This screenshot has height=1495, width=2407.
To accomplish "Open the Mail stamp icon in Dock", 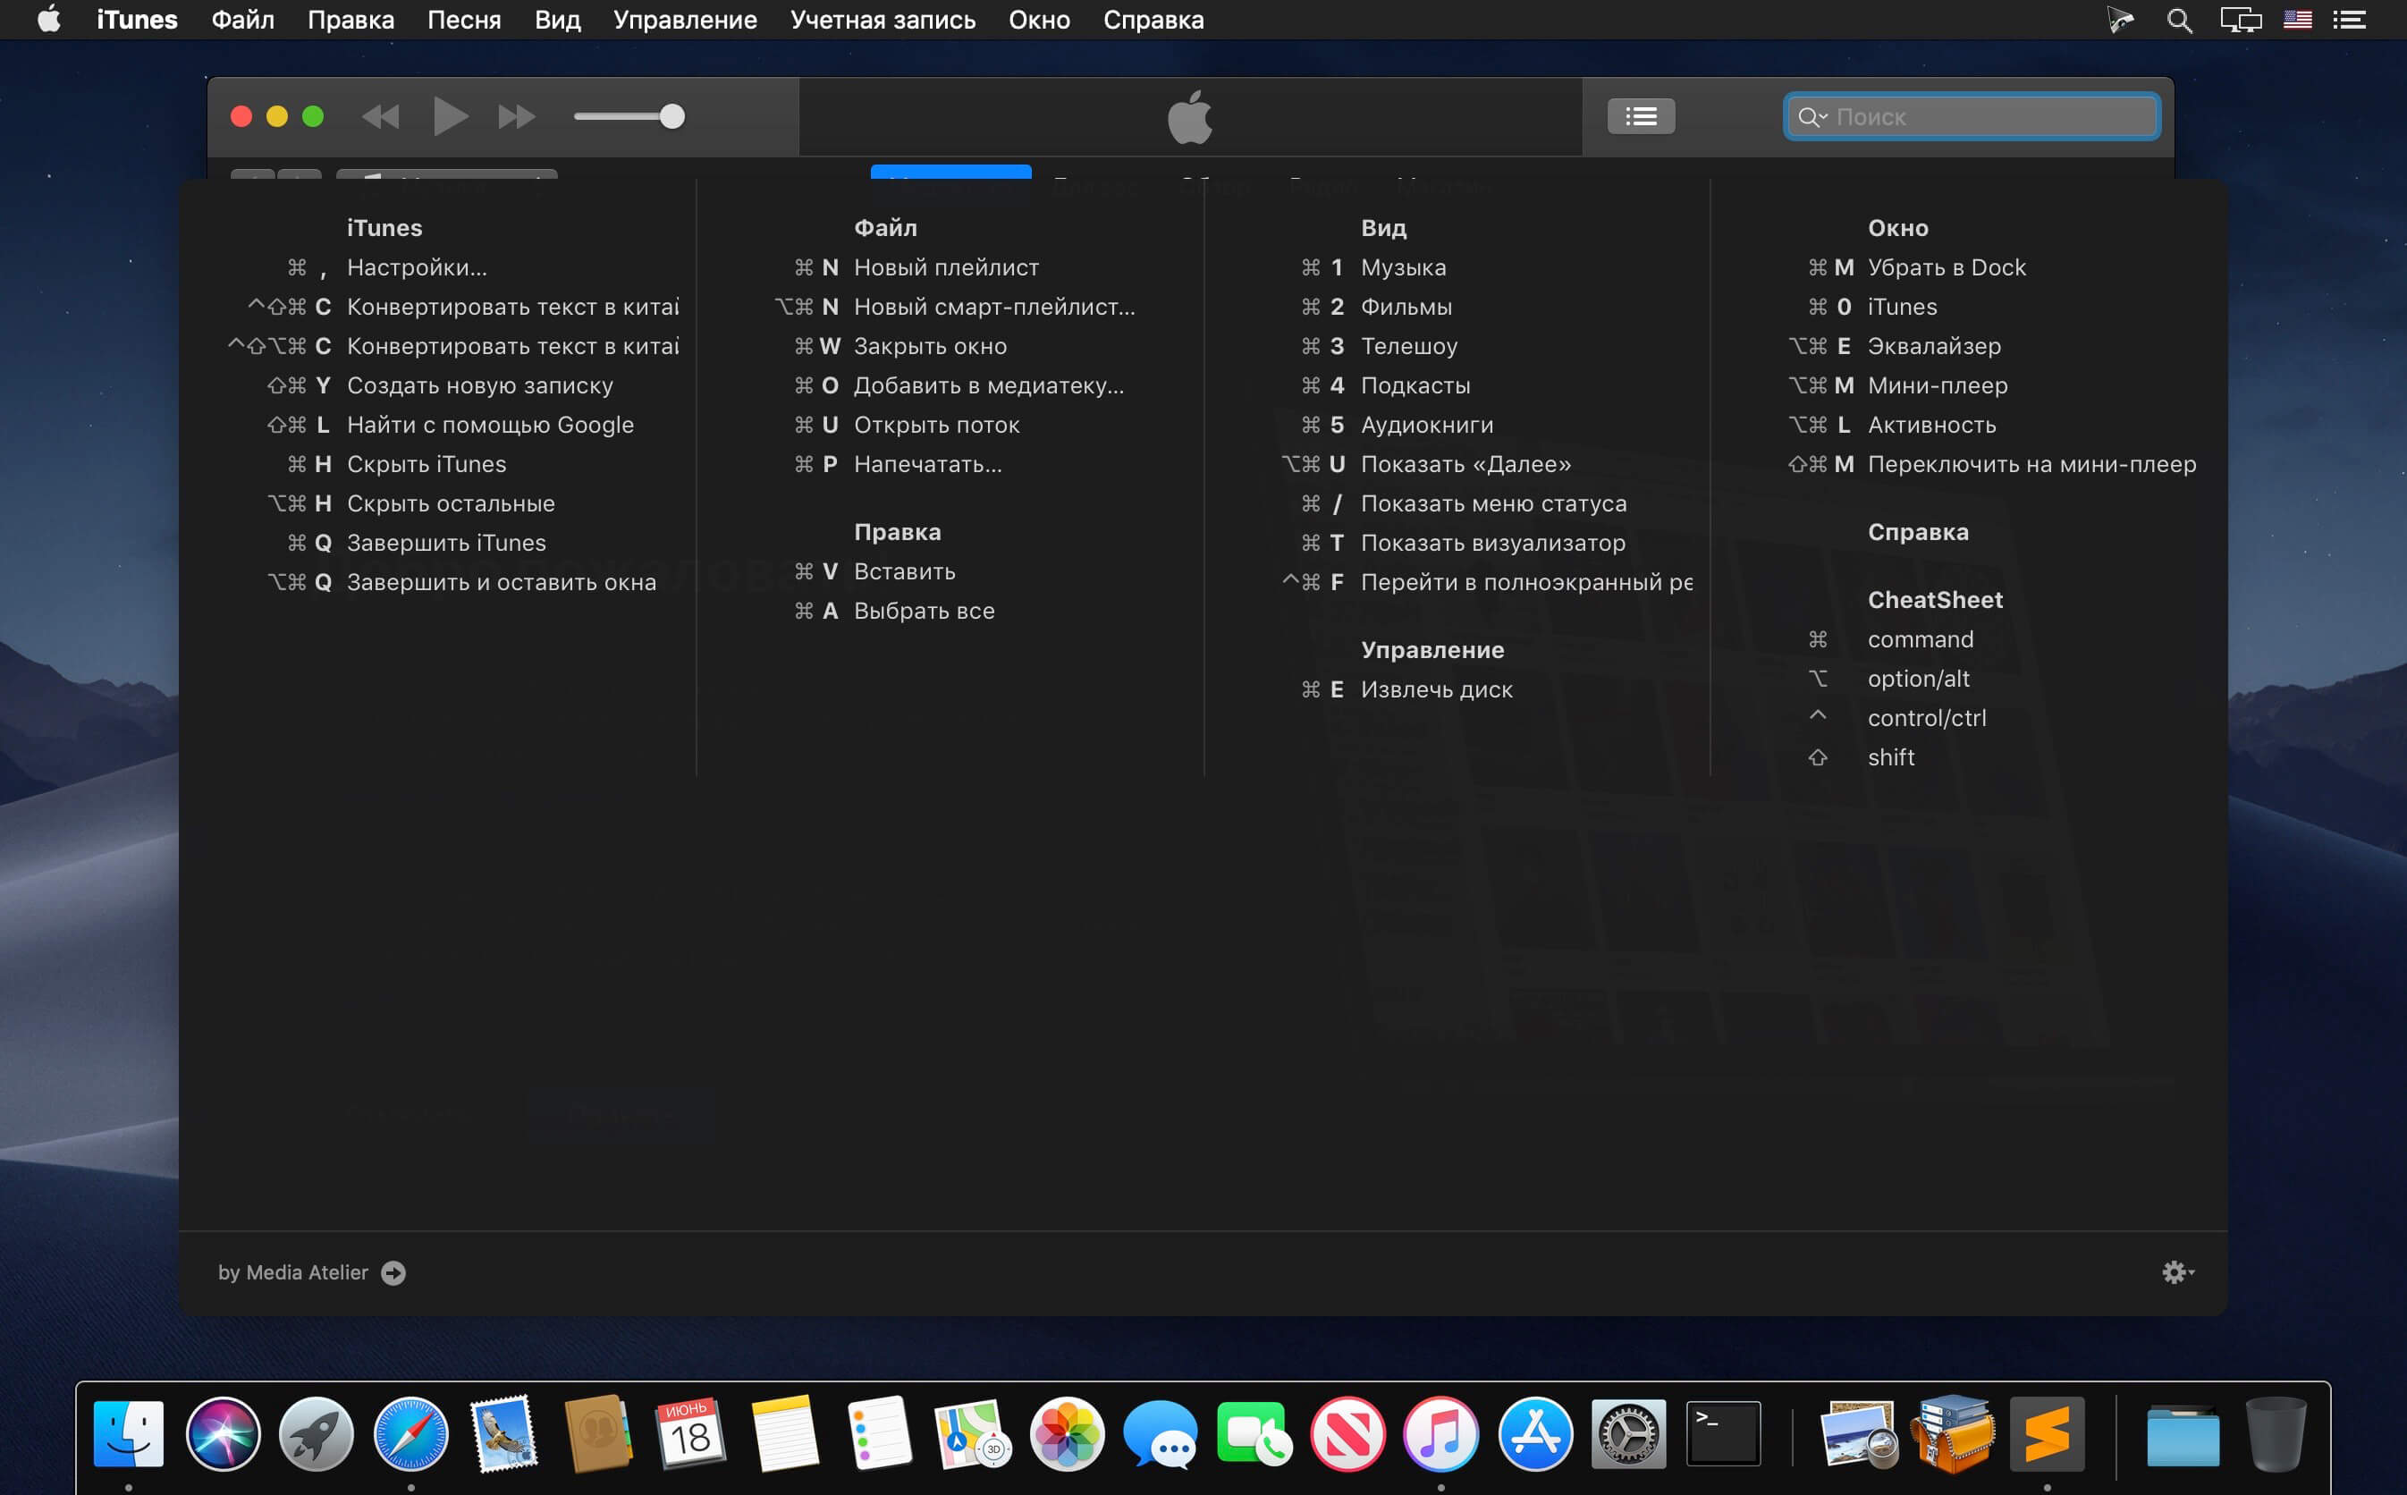I will pyautogui.click(x=504, y=1433).
